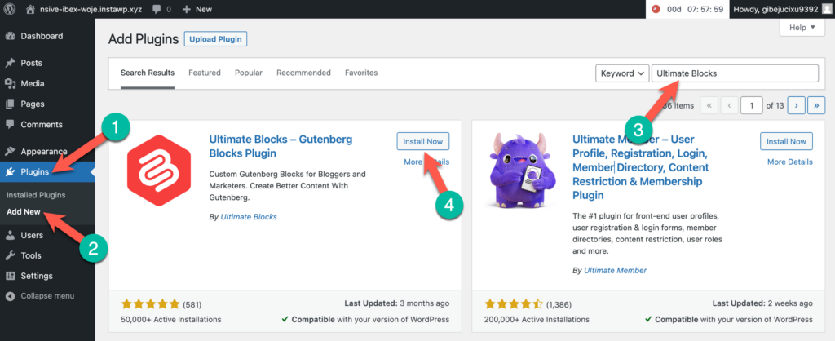Click the Settings sidebar icon
This screenshot has height=341, width=835.
[x=10, y=276]
